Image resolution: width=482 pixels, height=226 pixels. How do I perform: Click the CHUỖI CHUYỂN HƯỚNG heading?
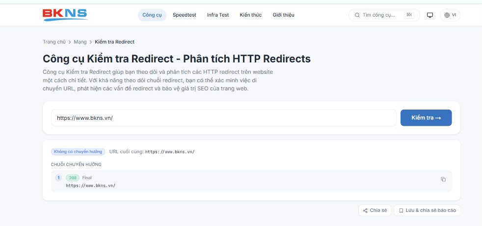76,165
